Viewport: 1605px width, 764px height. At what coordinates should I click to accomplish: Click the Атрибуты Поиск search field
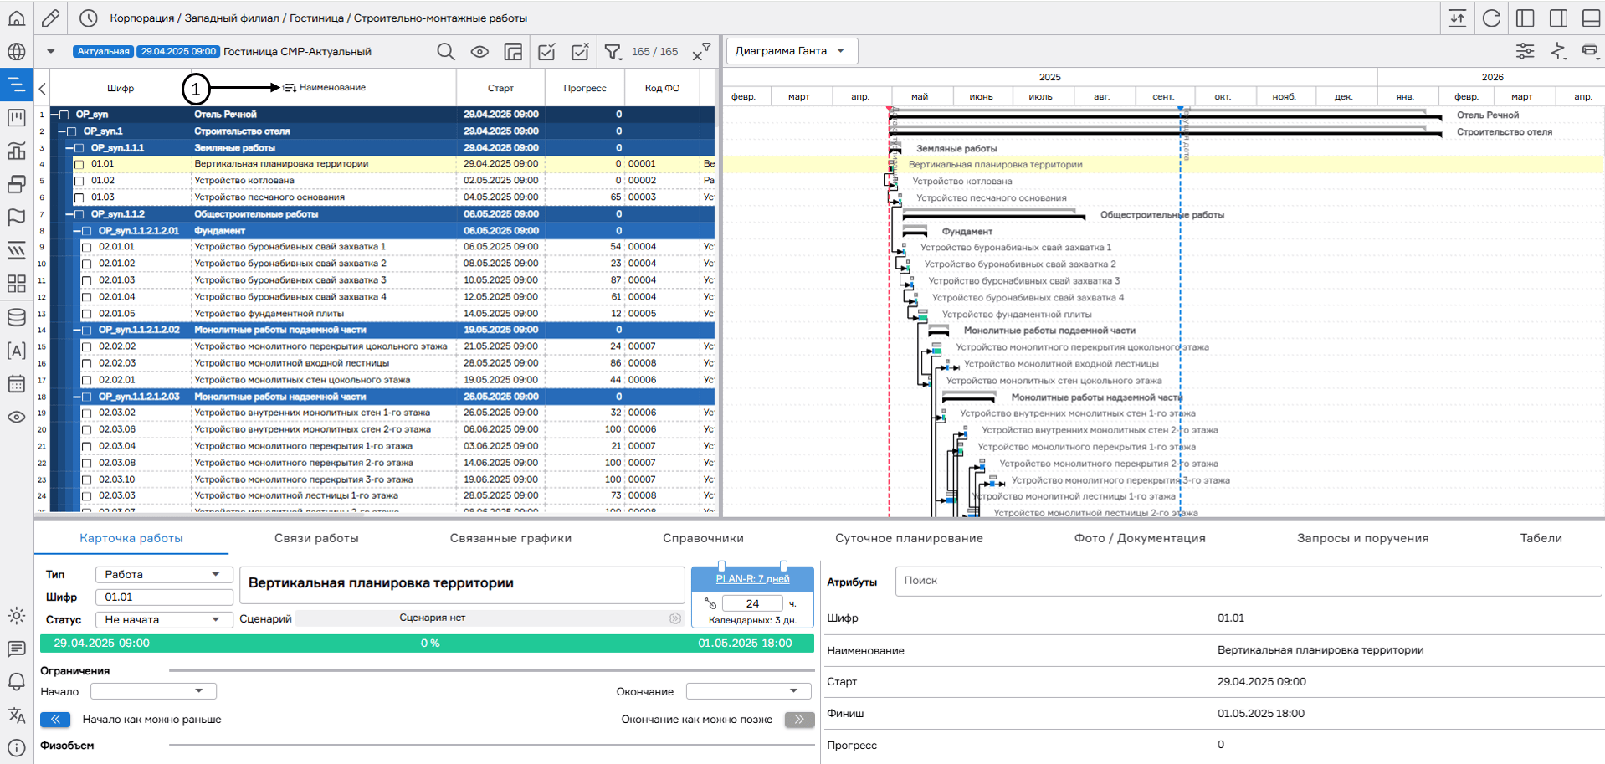click(x=1247, y=581)
